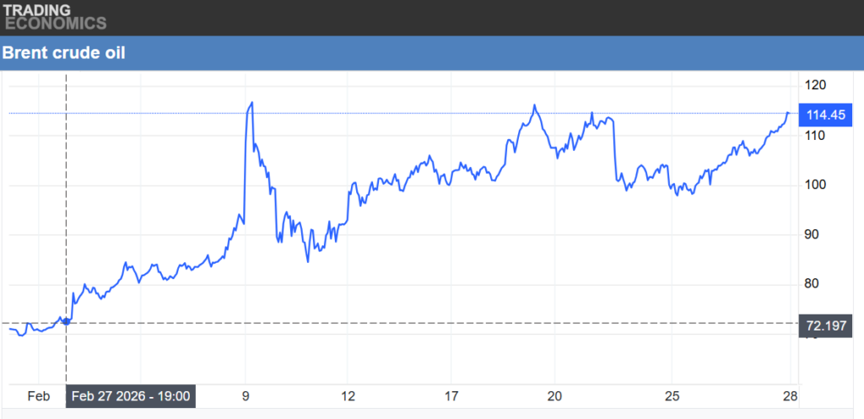Screen dimensions: 864x419
Task: Click the blue 114.45 current price label
Action: 827,114
